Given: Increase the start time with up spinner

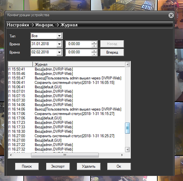Looking at the screenshot, I should (x=94, y=43).
